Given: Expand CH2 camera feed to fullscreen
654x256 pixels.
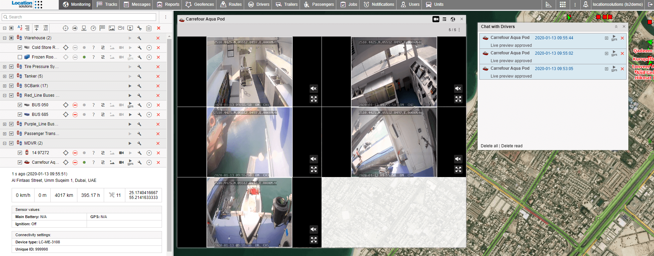Looking at the screenshot, I should coord(458,99).
